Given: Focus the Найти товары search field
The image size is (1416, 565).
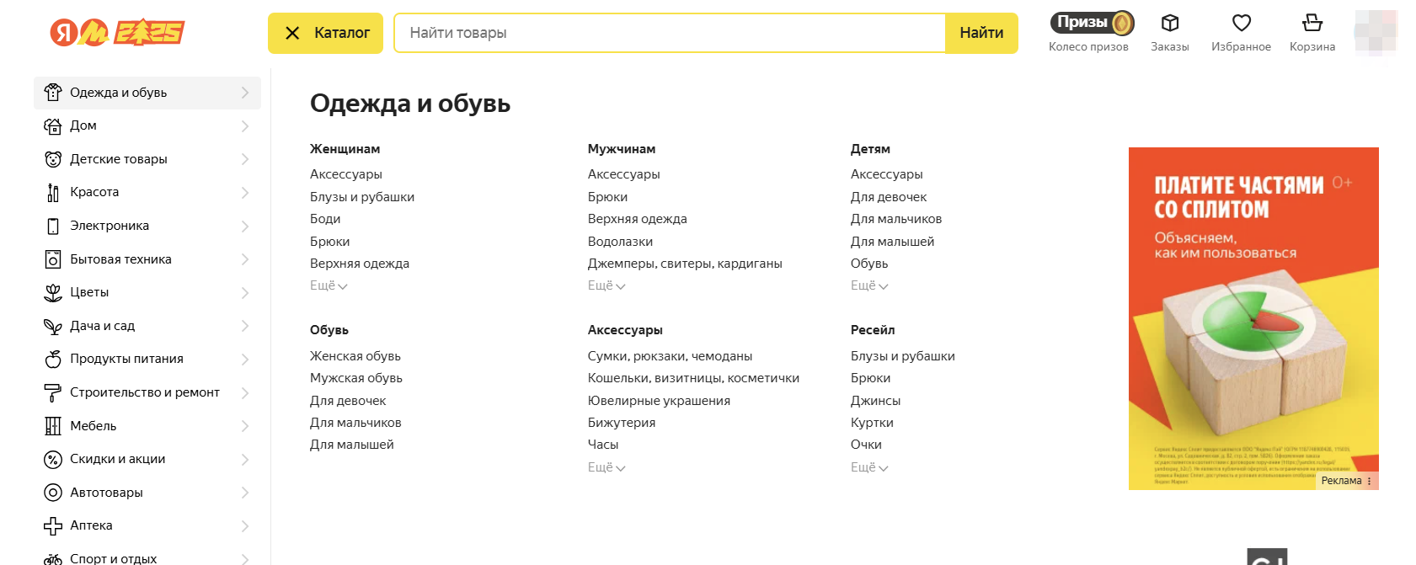Looking at the screenshot, I should tap(670, 33).
